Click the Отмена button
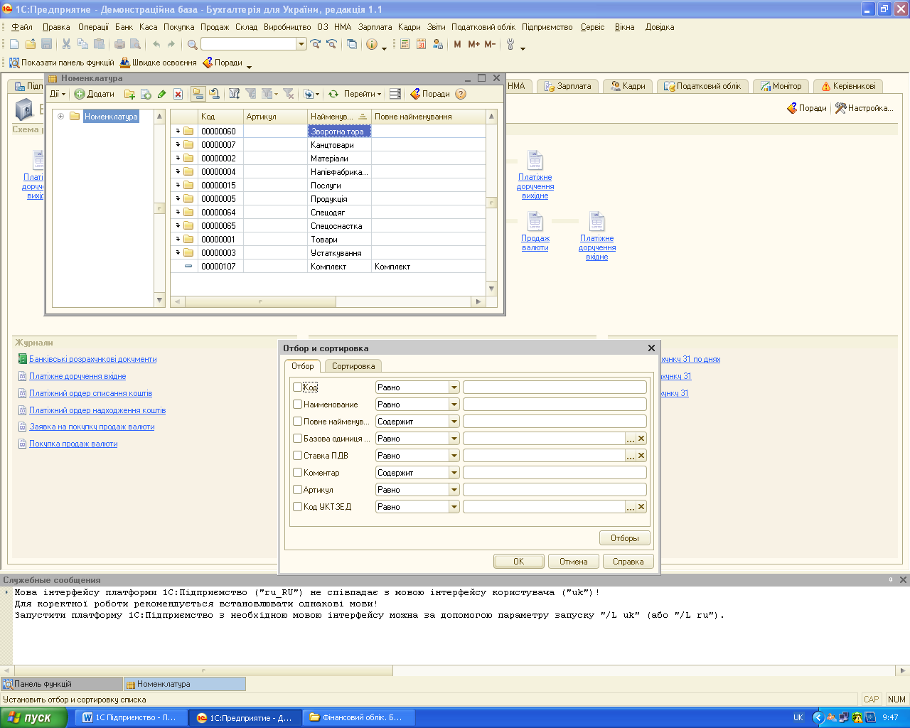The width and height of the screenshot is (910, 728). pos(574,562)
